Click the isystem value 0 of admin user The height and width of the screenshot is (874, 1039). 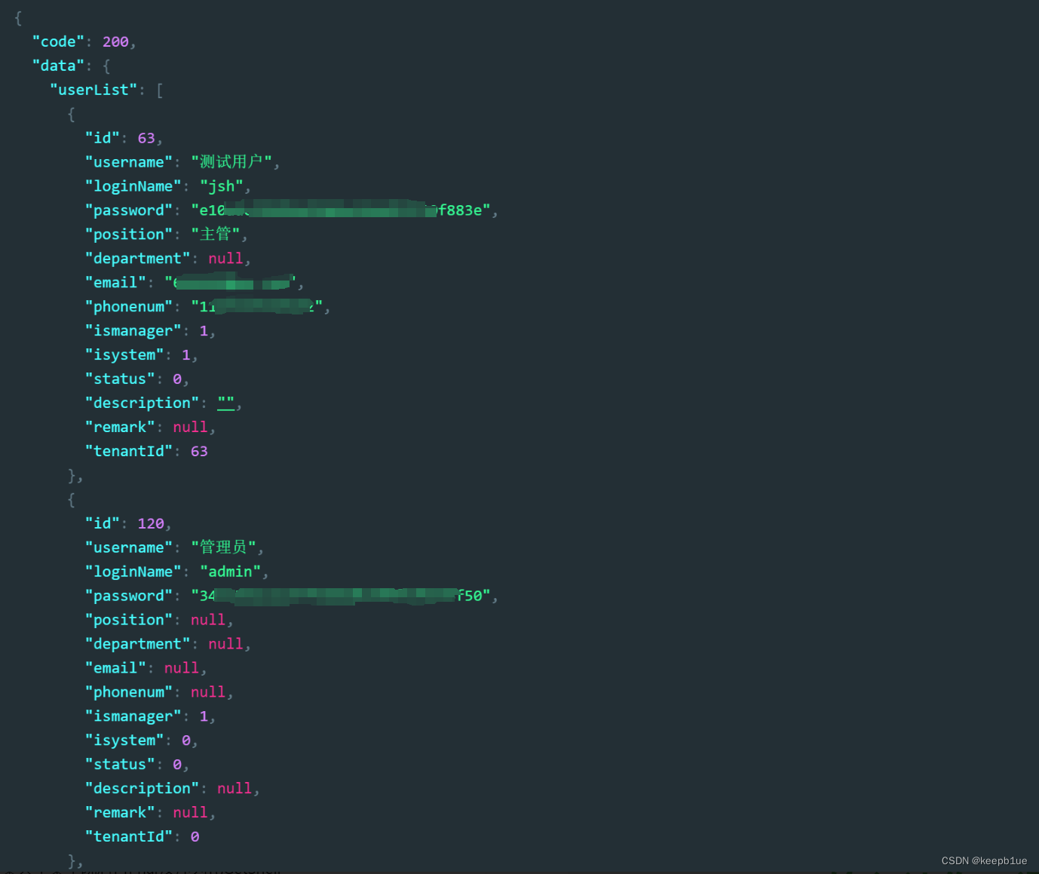186,741
